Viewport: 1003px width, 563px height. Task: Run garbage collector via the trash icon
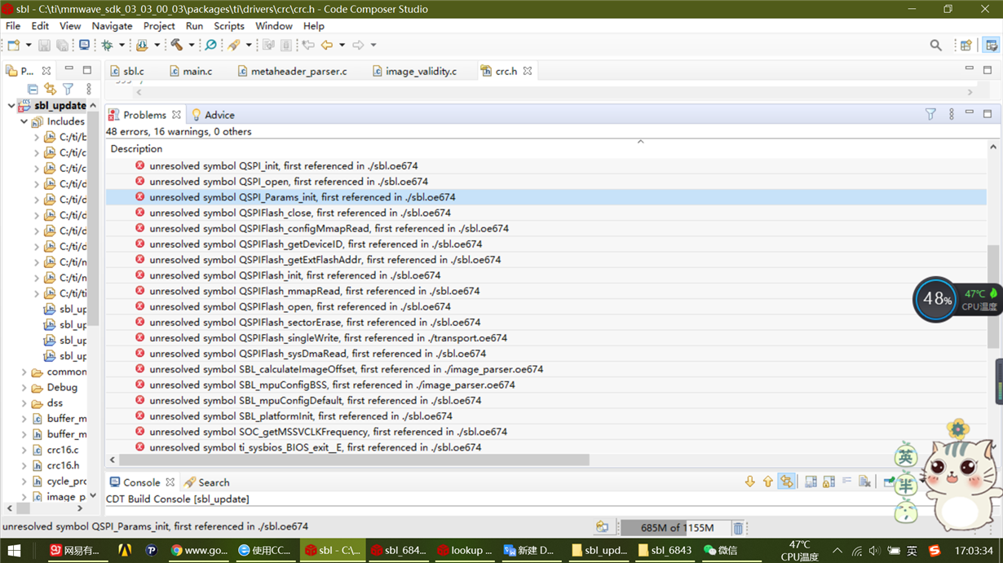pos(738,527)
